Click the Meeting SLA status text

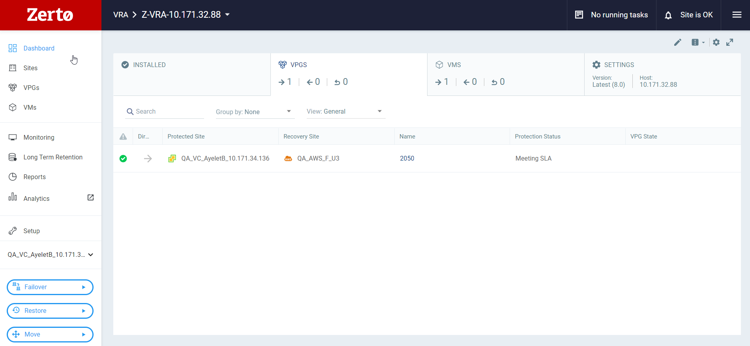pos(533,158)
